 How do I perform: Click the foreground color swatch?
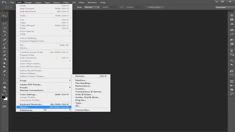3,97
